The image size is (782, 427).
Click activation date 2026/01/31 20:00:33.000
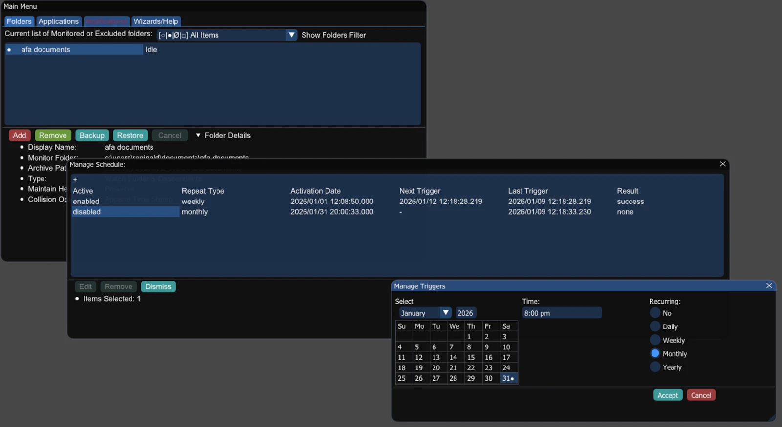(332, 212)
